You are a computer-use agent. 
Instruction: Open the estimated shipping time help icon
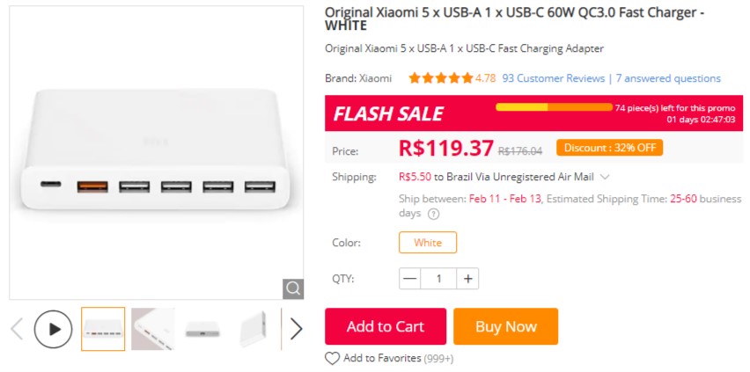[x=433, y=214]
